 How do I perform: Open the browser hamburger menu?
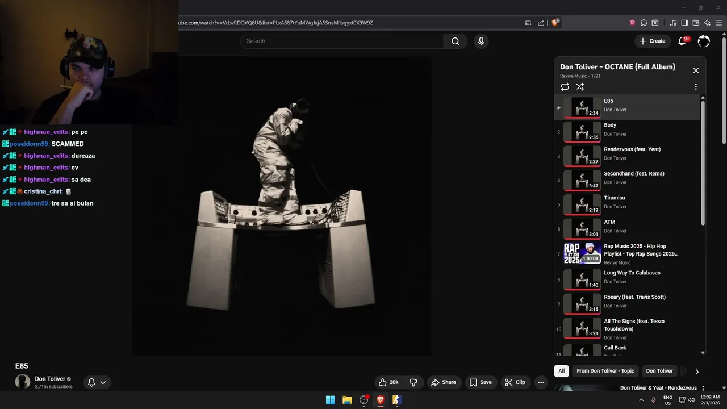point(718,23)
